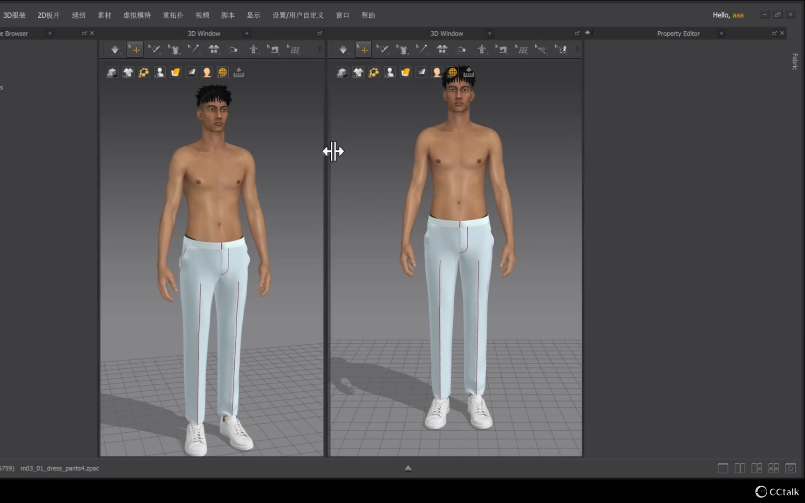Image resolution: width=805 pixels, height=503 pixels.
Task: Click the export tray icon in left 3D Window
Action: coord(239,72)
